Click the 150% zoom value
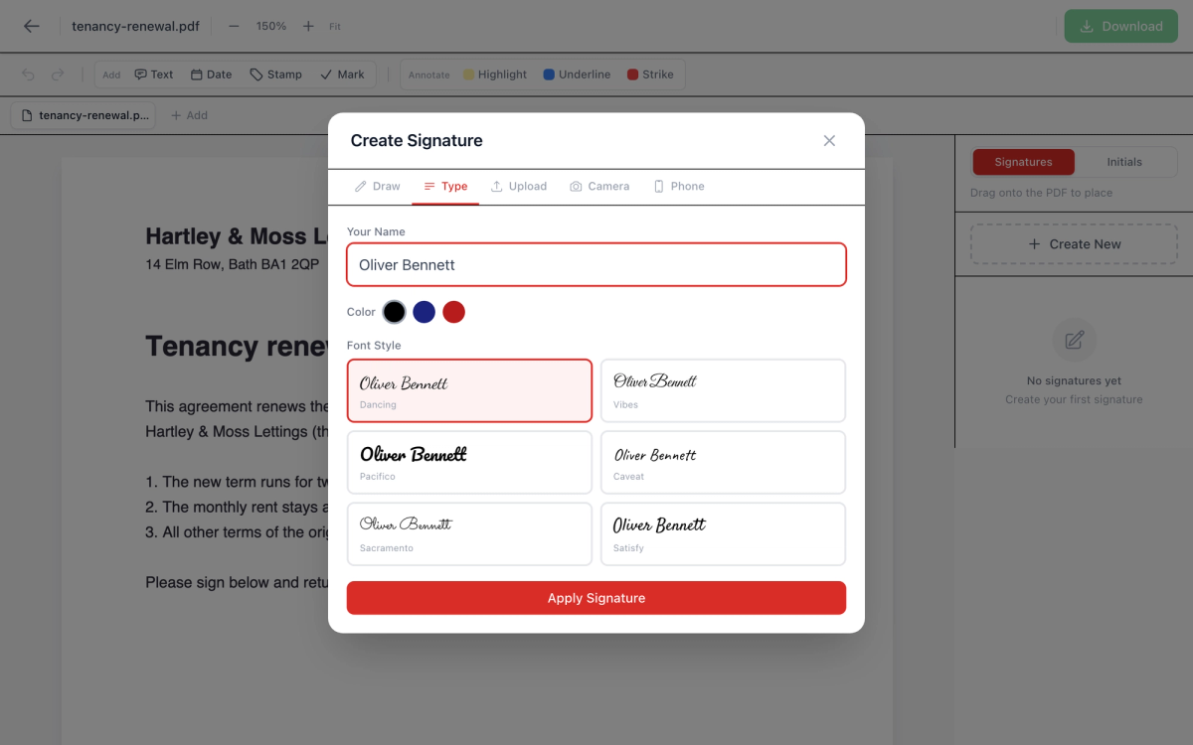 tap(271, 26)
